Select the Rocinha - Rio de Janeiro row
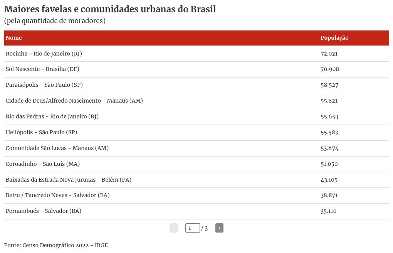Screen dimensions: 393x253 click(x=44, y=54)
